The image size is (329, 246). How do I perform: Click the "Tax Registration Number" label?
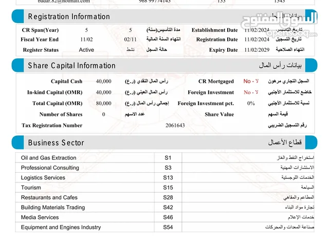tap(52, 125)
